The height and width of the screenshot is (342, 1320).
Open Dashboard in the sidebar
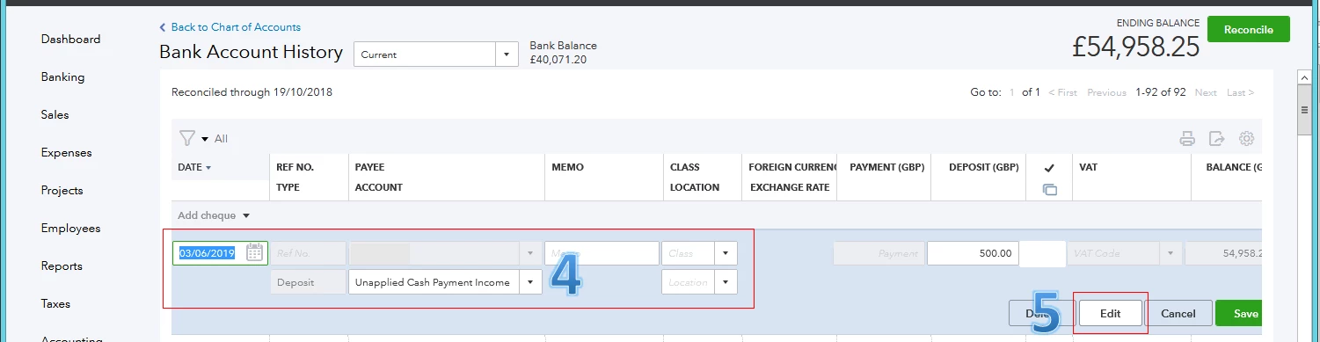click(70, 40)
